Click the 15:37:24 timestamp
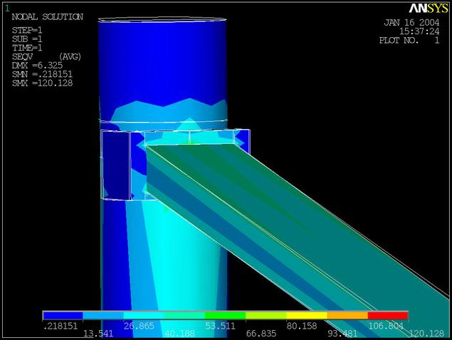The width and height of the screenshot is (452, 340). coord(419,31)
